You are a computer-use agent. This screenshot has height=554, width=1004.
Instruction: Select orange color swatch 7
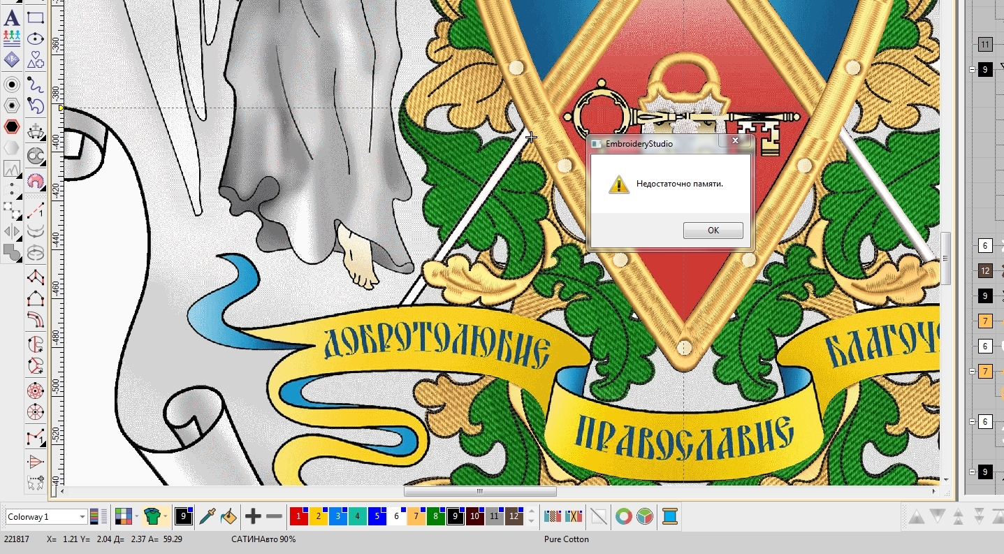tap(416, 517)
